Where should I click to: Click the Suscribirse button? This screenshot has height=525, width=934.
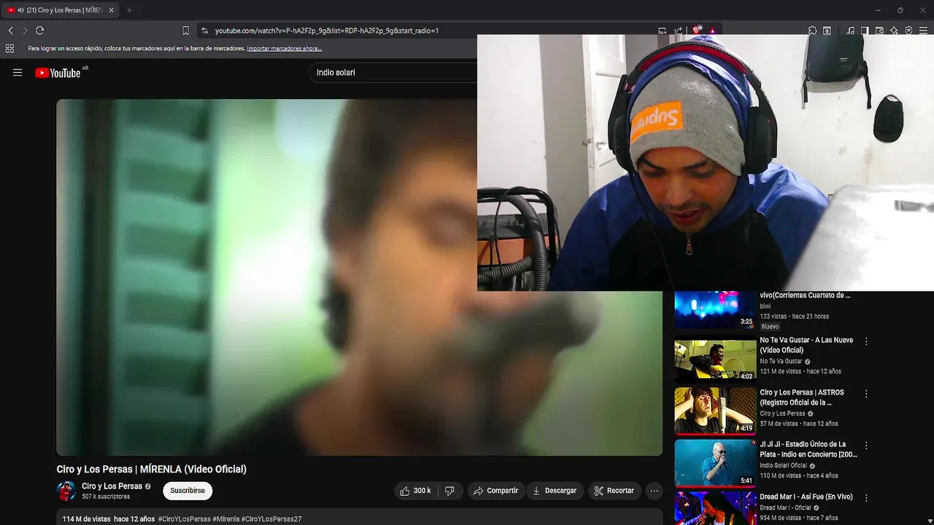click(x=188, y=491)
